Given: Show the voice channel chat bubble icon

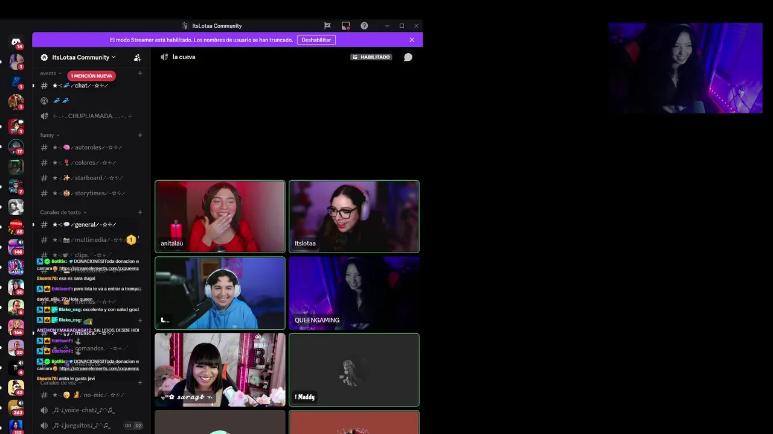Looking at the screenshot, I should click(408, 57).
